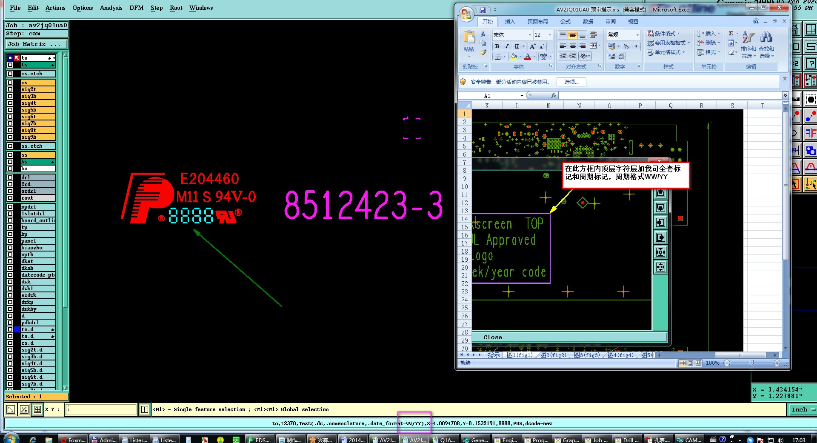The height and width of the screenshot is (443, 817).
Task: Click the Genesis diagonal arrow coordinate icon
Action: [11, 409]
